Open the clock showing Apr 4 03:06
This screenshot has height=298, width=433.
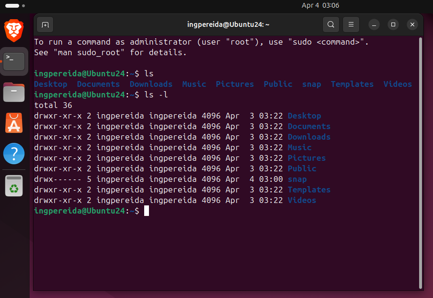[x=320, y=5]
